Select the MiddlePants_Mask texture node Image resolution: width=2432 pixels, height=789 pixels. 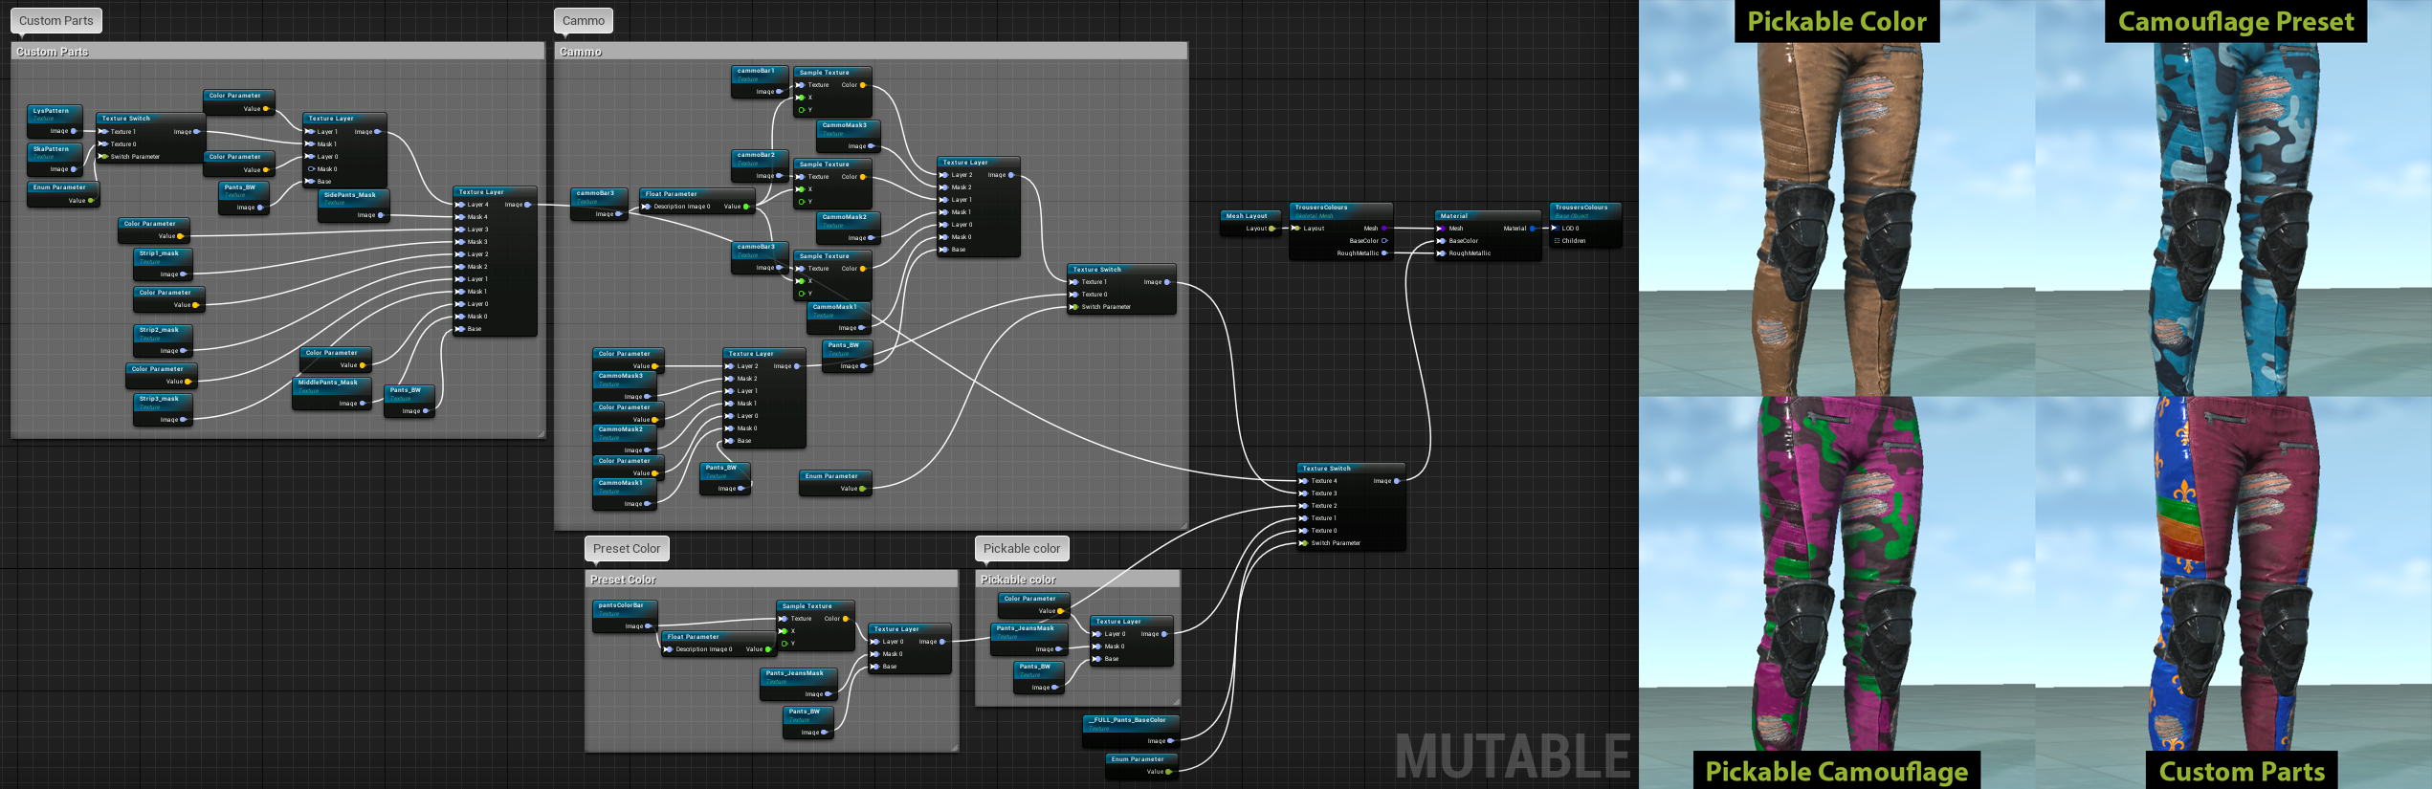tap(331, 393)
